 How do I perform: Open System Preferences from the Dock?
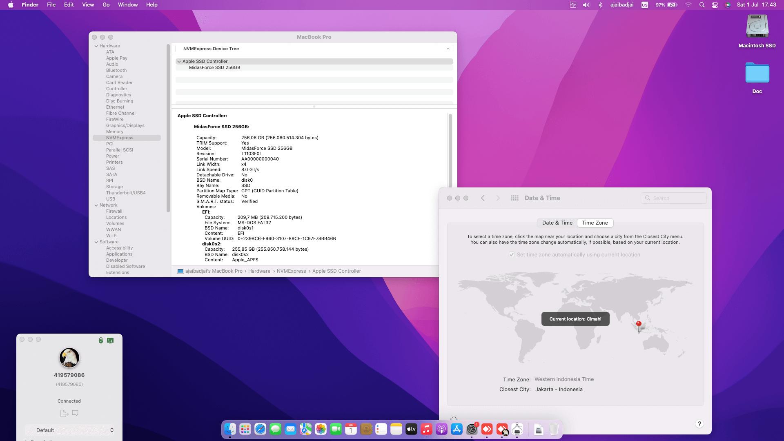coord(472,429)
